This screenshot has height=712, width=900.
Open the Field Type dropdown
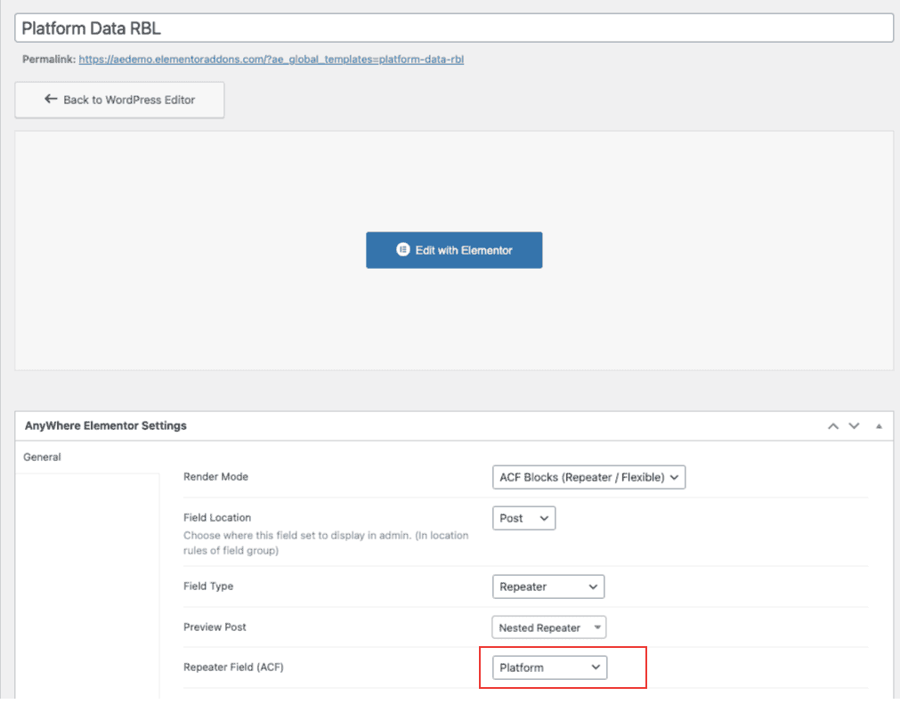click(x=548, y=587)
